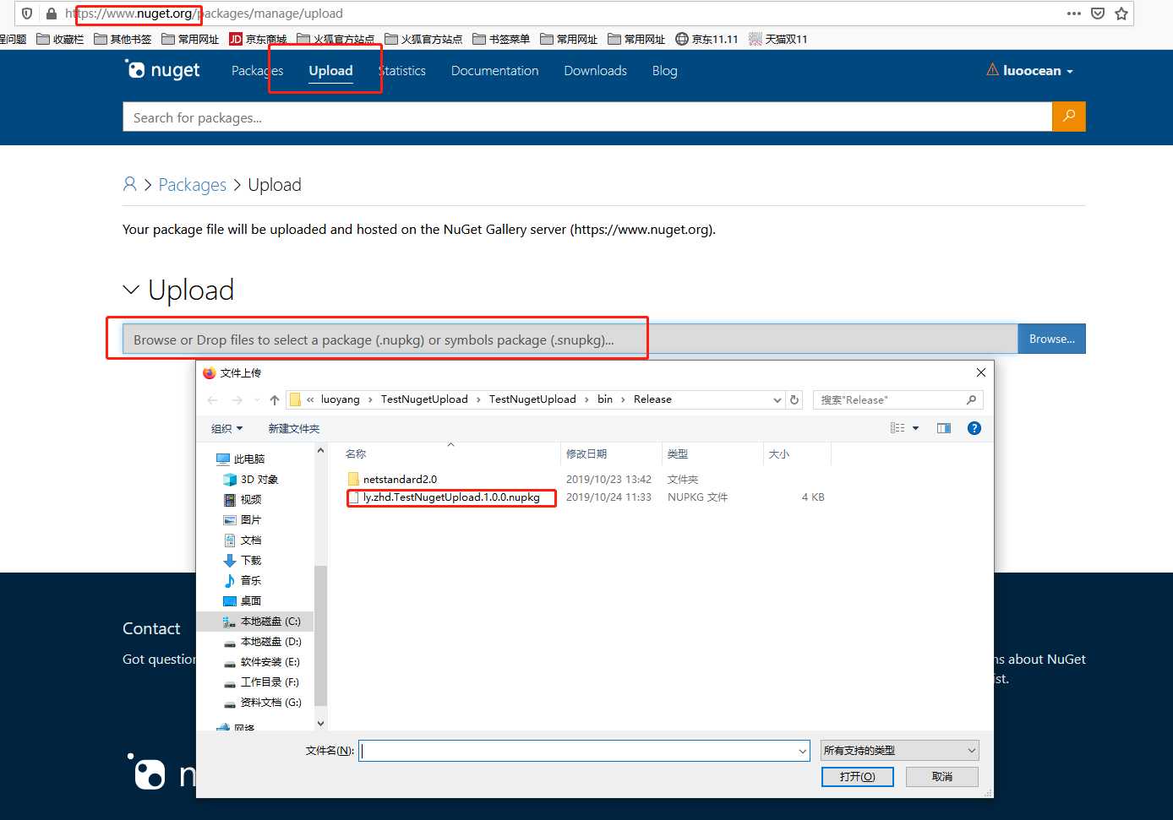Select 桌面 in the navigation tree
1173x820 pixels.
tap(243, 600)
